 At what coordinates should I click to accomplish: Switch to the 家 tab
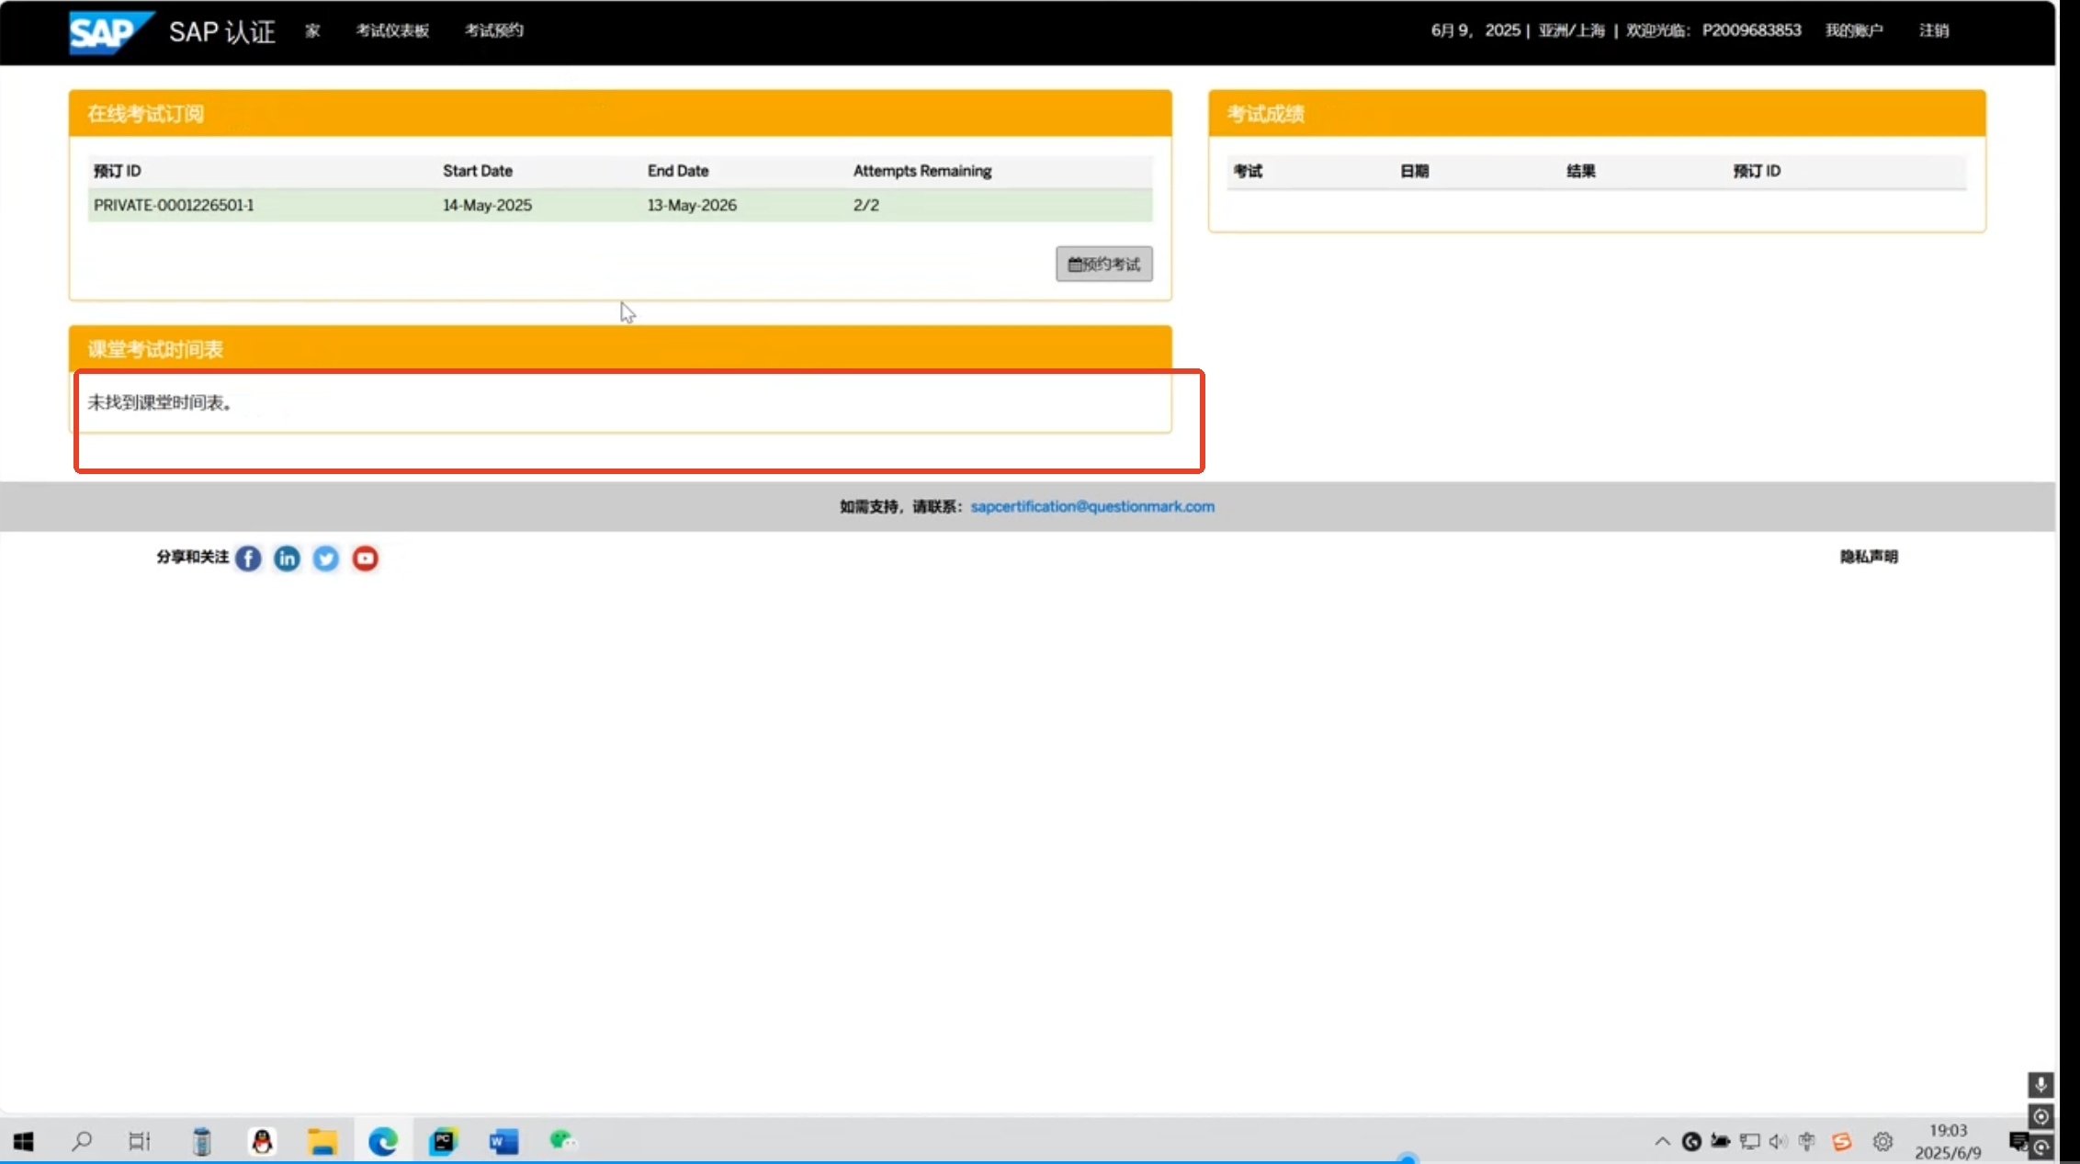pos(311,30)
